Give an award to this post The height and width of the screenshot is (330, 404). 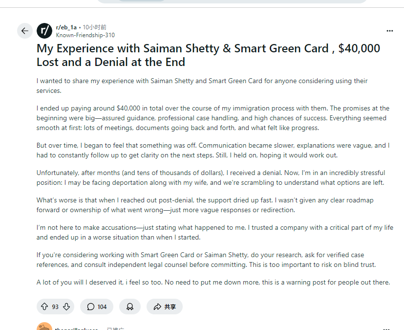click(x=130, y=307)
